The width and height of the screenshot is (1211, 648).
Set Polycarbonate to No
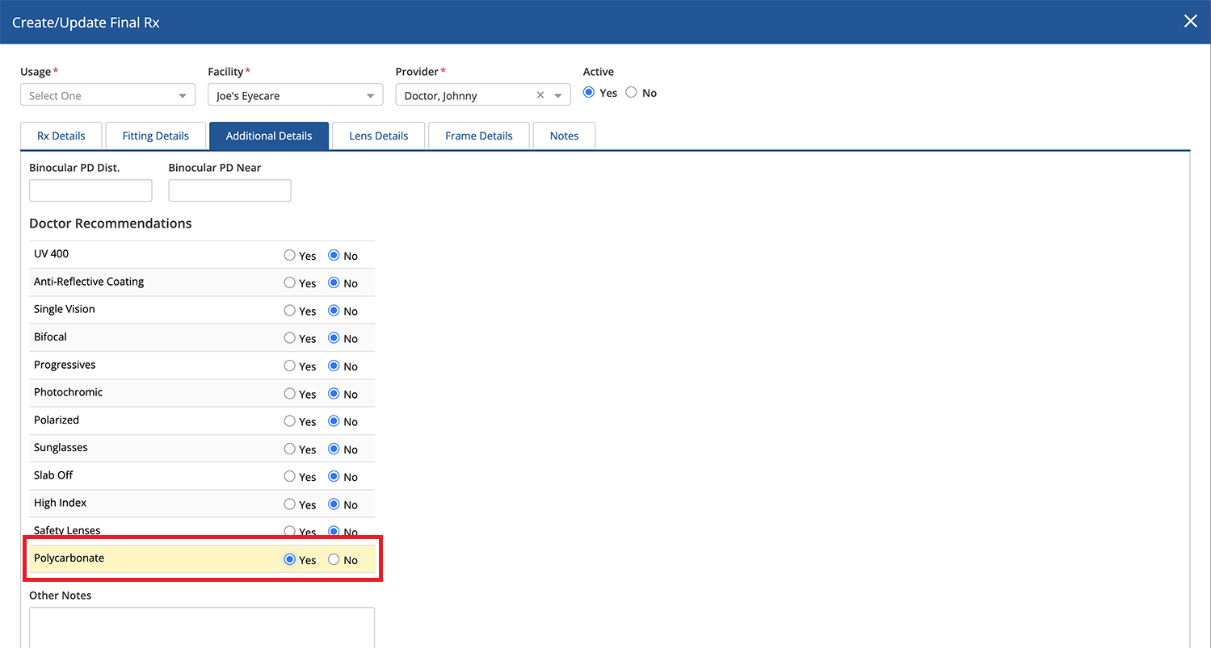(334, 559)
